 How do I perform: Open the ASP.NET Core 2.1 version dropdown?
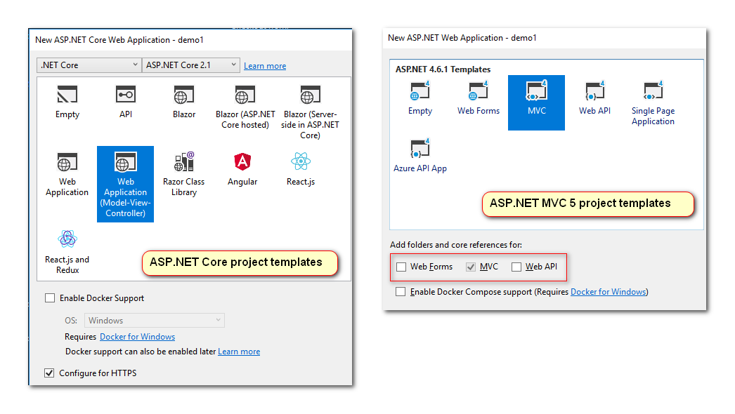[191, 65]
